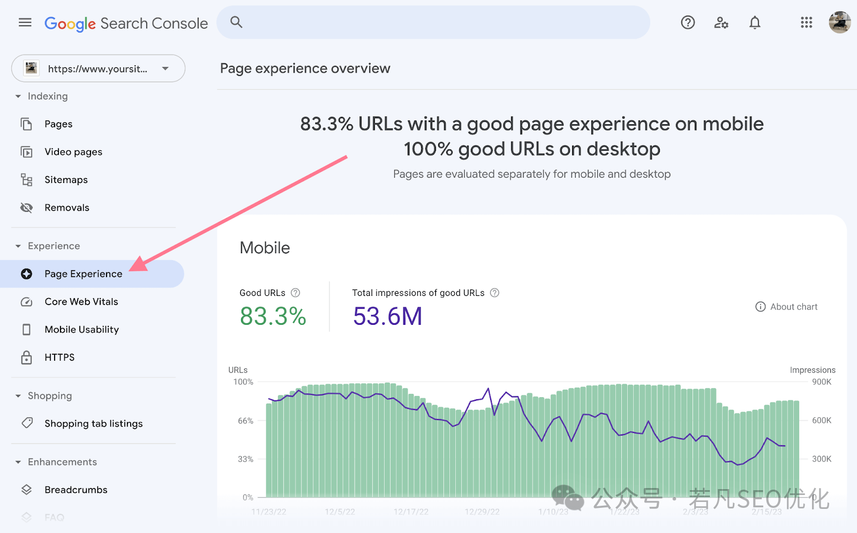
Task: Collapse the Indexing section
Action: 18,96
